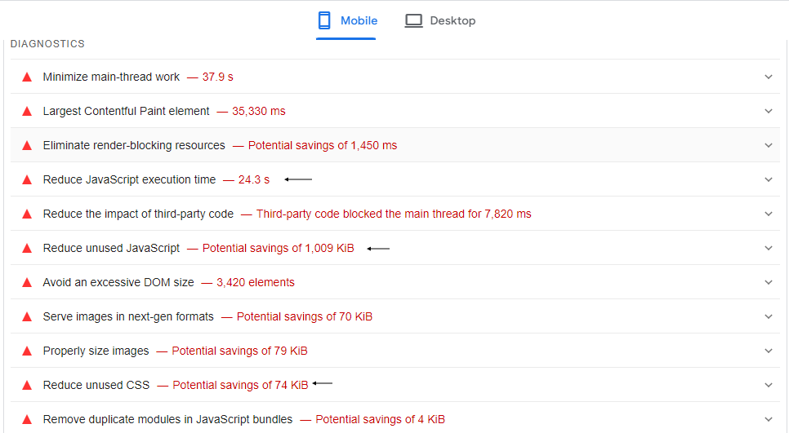The width and height of the screenshot is (789, 433).
Task: Switch to the Mobile tab
Action: point(358,20)
